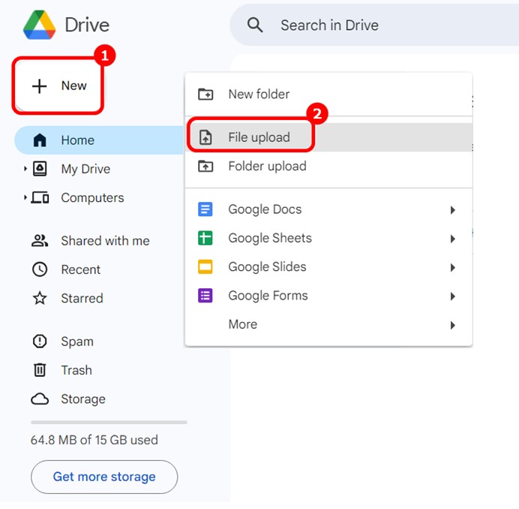Click the Computers devices icon

pyautogui.click(x=40, y=197)
